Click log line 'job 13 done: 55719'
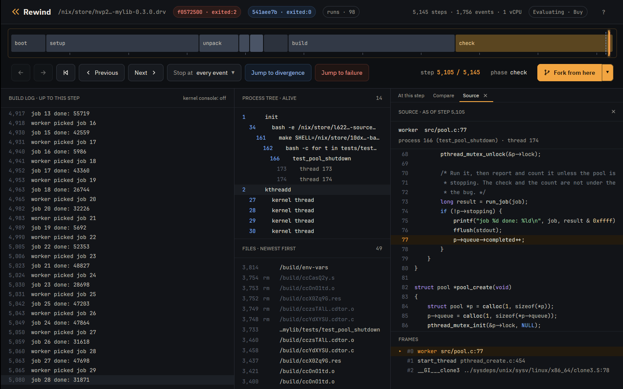 point(117,114)
